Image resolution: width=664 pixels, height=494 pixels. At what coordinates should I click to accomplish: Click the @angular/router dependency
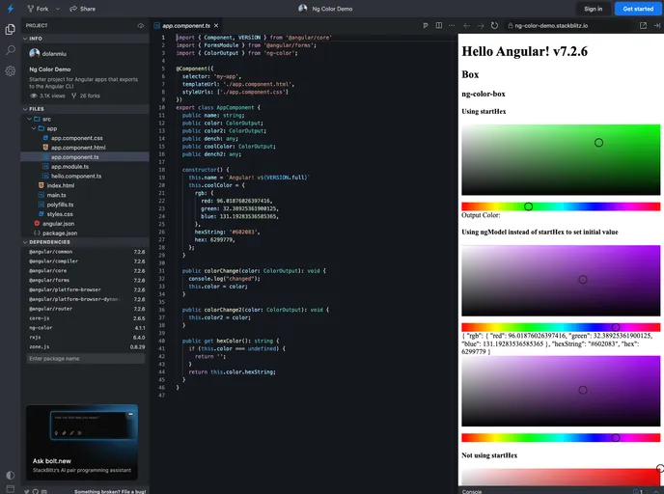pyautogui.click(x=85, y=309)
